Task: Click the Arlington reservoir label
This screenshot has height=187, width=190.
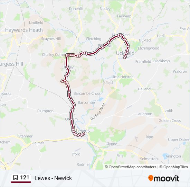Action: pyautogui.click(x=173, y=156)
